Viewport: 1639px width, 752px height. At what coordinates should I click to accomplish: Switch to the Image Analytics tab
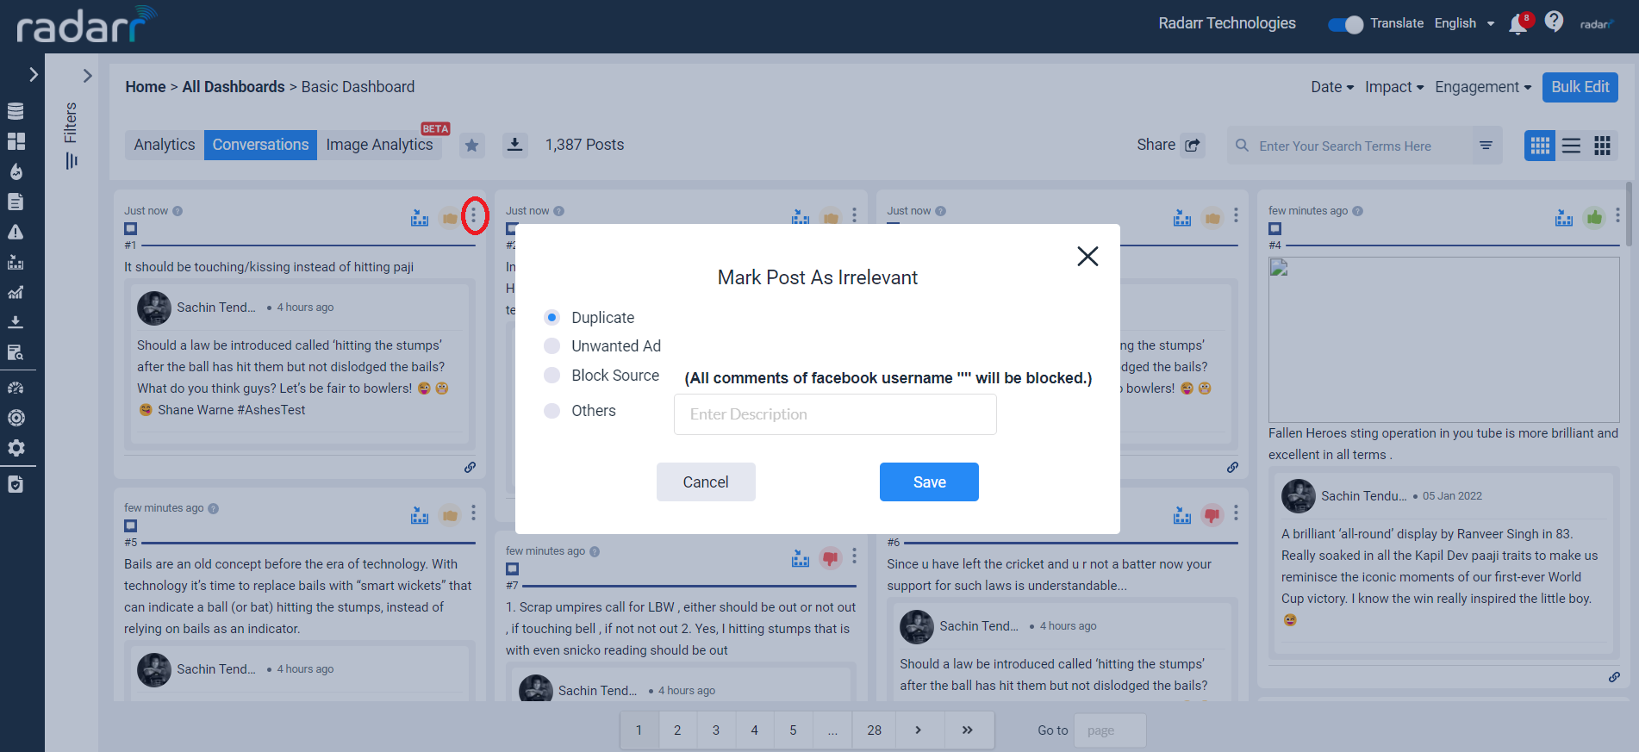tap(379, 145)
